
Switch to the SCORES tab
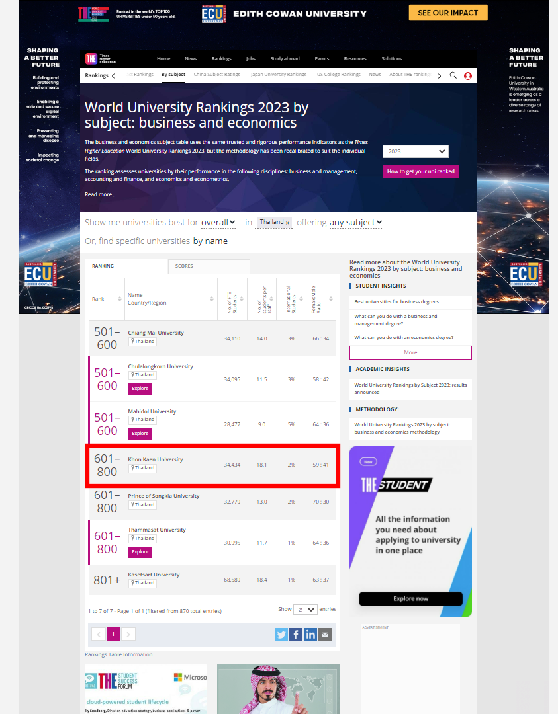click(209, 266)
